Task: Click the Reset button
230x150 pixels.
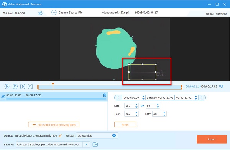Action: point(125,125)
